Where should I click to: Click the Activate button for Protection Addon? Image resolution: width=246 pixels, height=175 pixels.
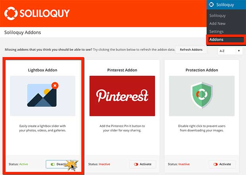pyautogui.click(x=222, y=164)
